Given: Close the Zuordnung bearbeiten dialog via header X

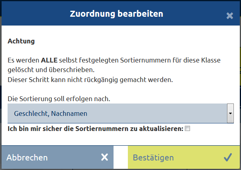Looking at the screenshot, I should [229, 16].
